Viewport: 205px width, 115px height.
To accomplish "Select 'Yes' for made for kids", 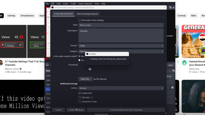I will (79, 60).
